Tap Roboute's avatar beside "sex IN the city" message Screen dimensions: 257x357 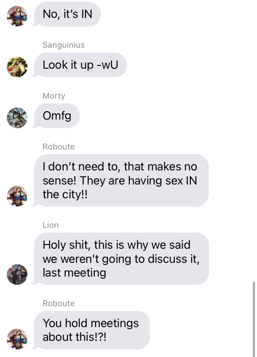click(17, 196)
